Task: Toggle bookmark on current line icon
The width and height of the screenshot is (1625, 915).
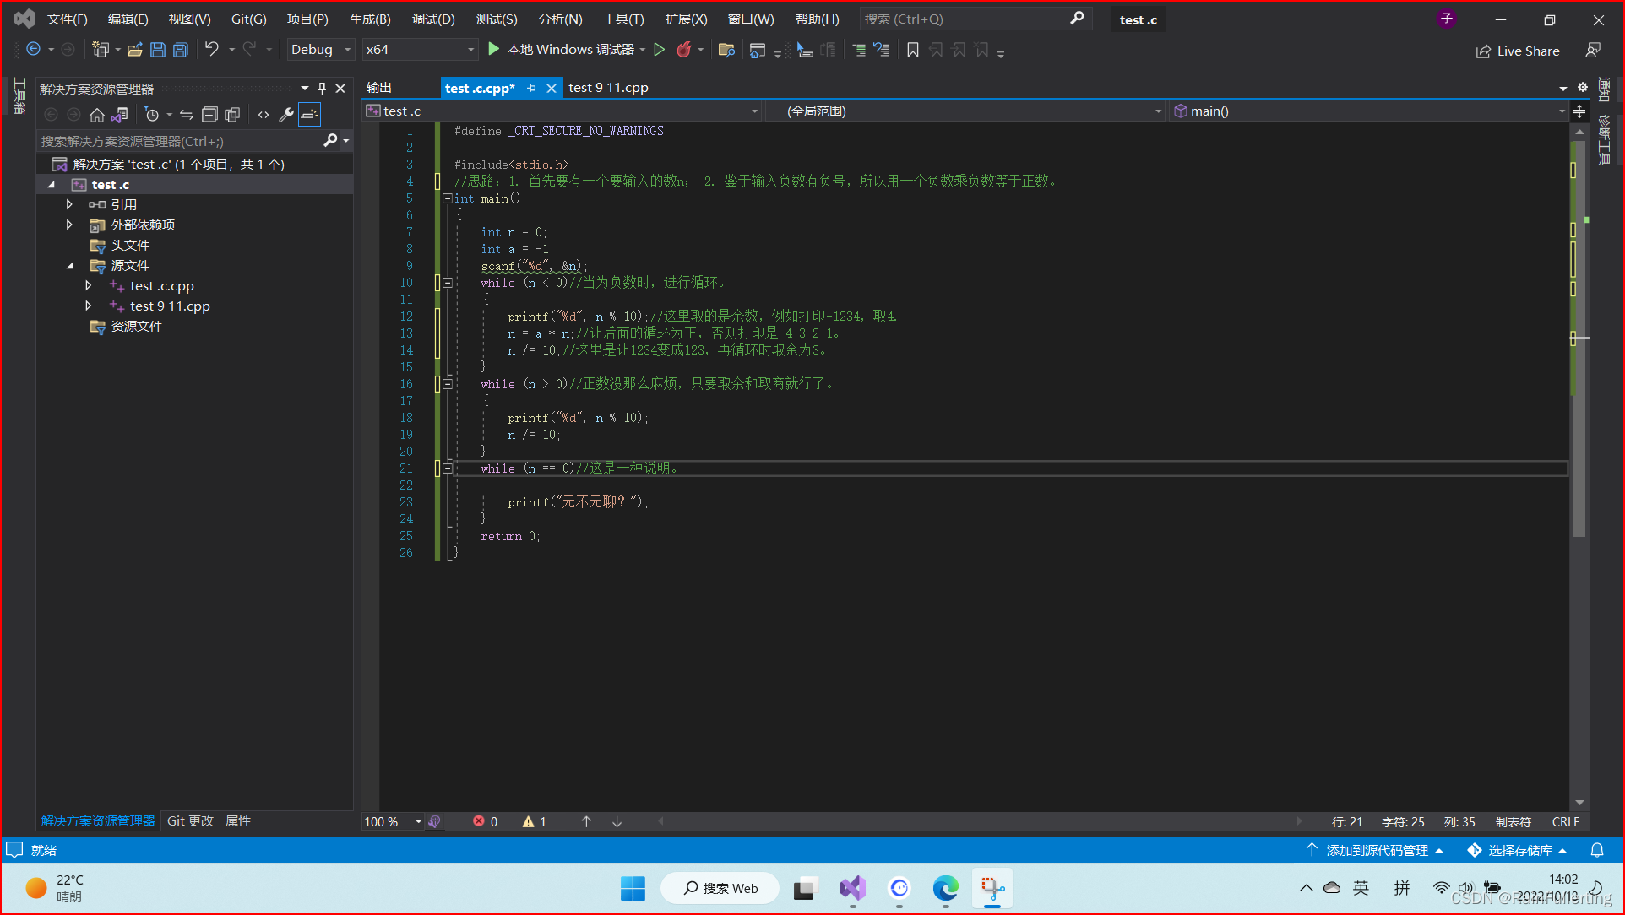Action: [913, 51]
